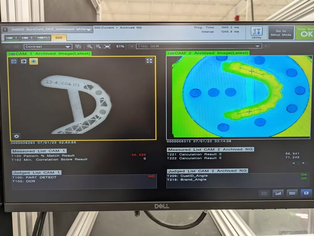Open the T102: OCR tool dropdown

click(x=199, y=46)
